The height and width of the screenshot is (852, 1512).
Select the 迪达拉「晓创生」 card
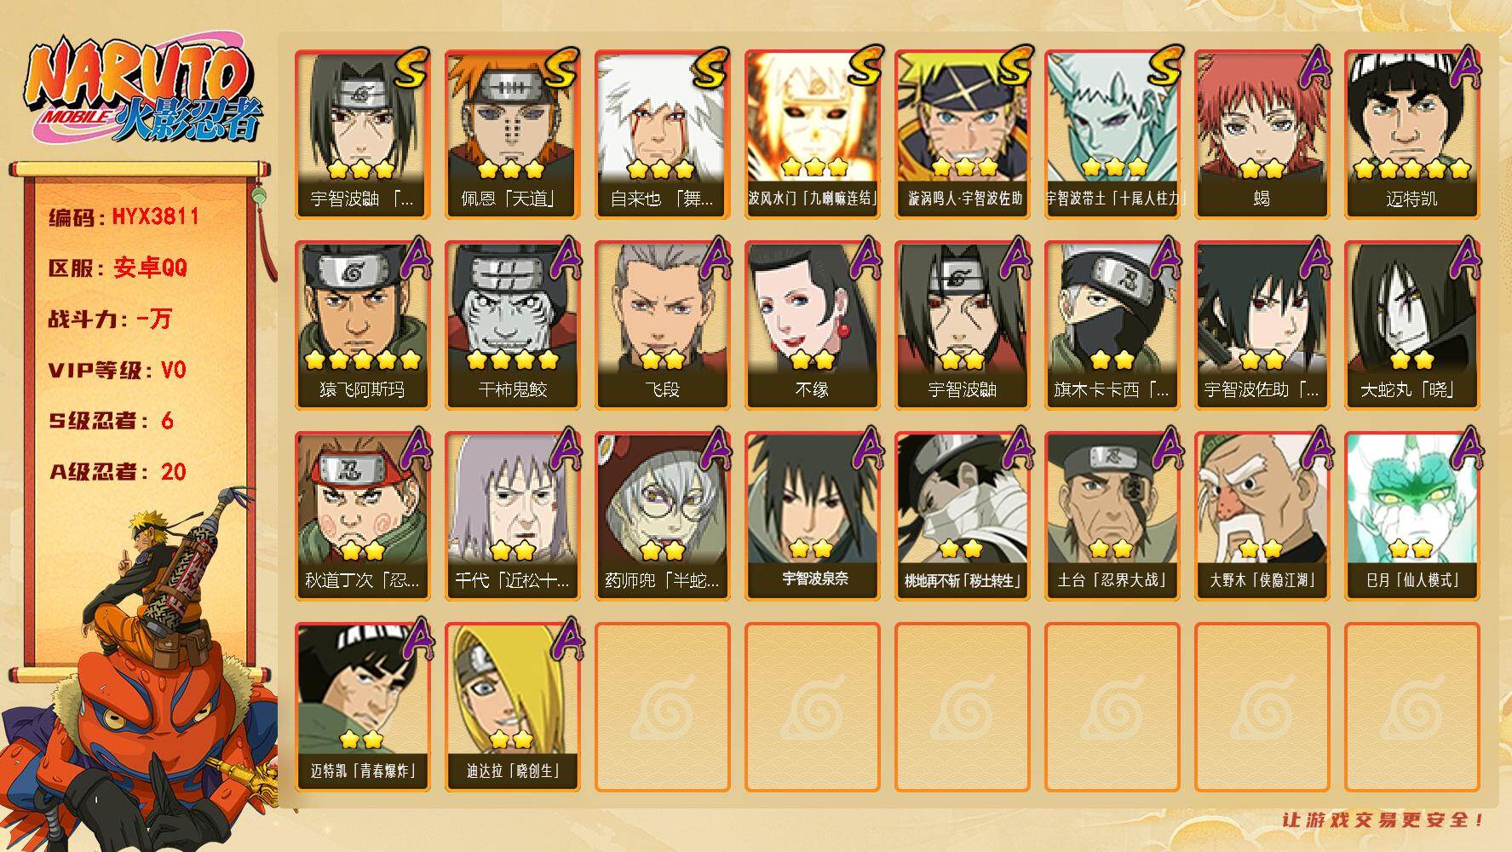point(512,707)
